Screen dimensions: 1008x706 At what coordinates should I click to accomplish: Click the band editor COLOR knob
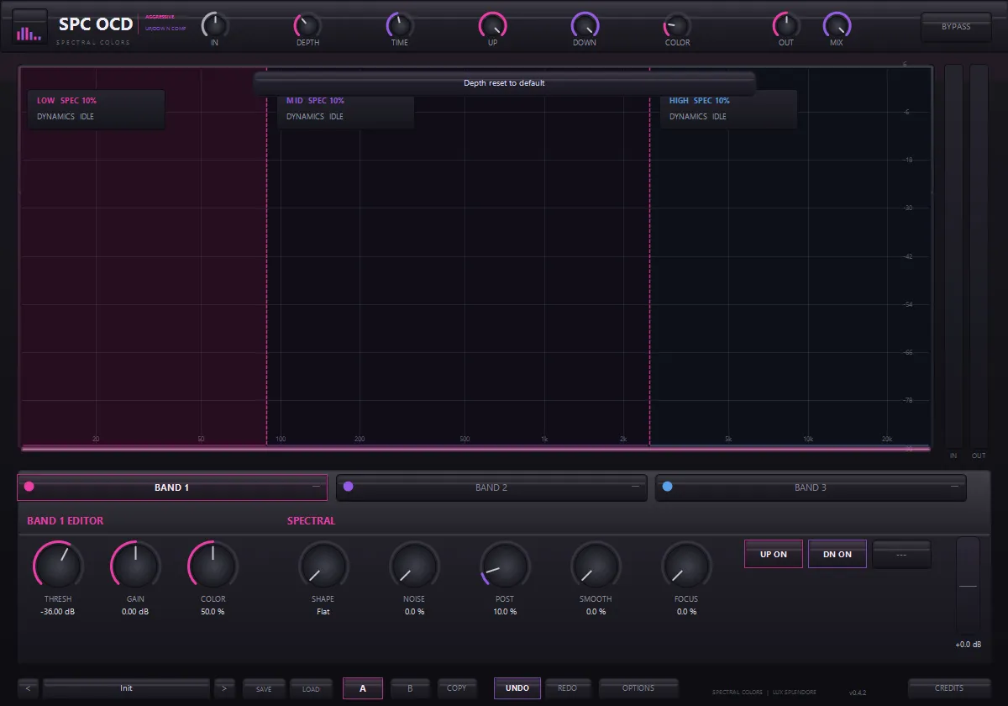[213, 565]
